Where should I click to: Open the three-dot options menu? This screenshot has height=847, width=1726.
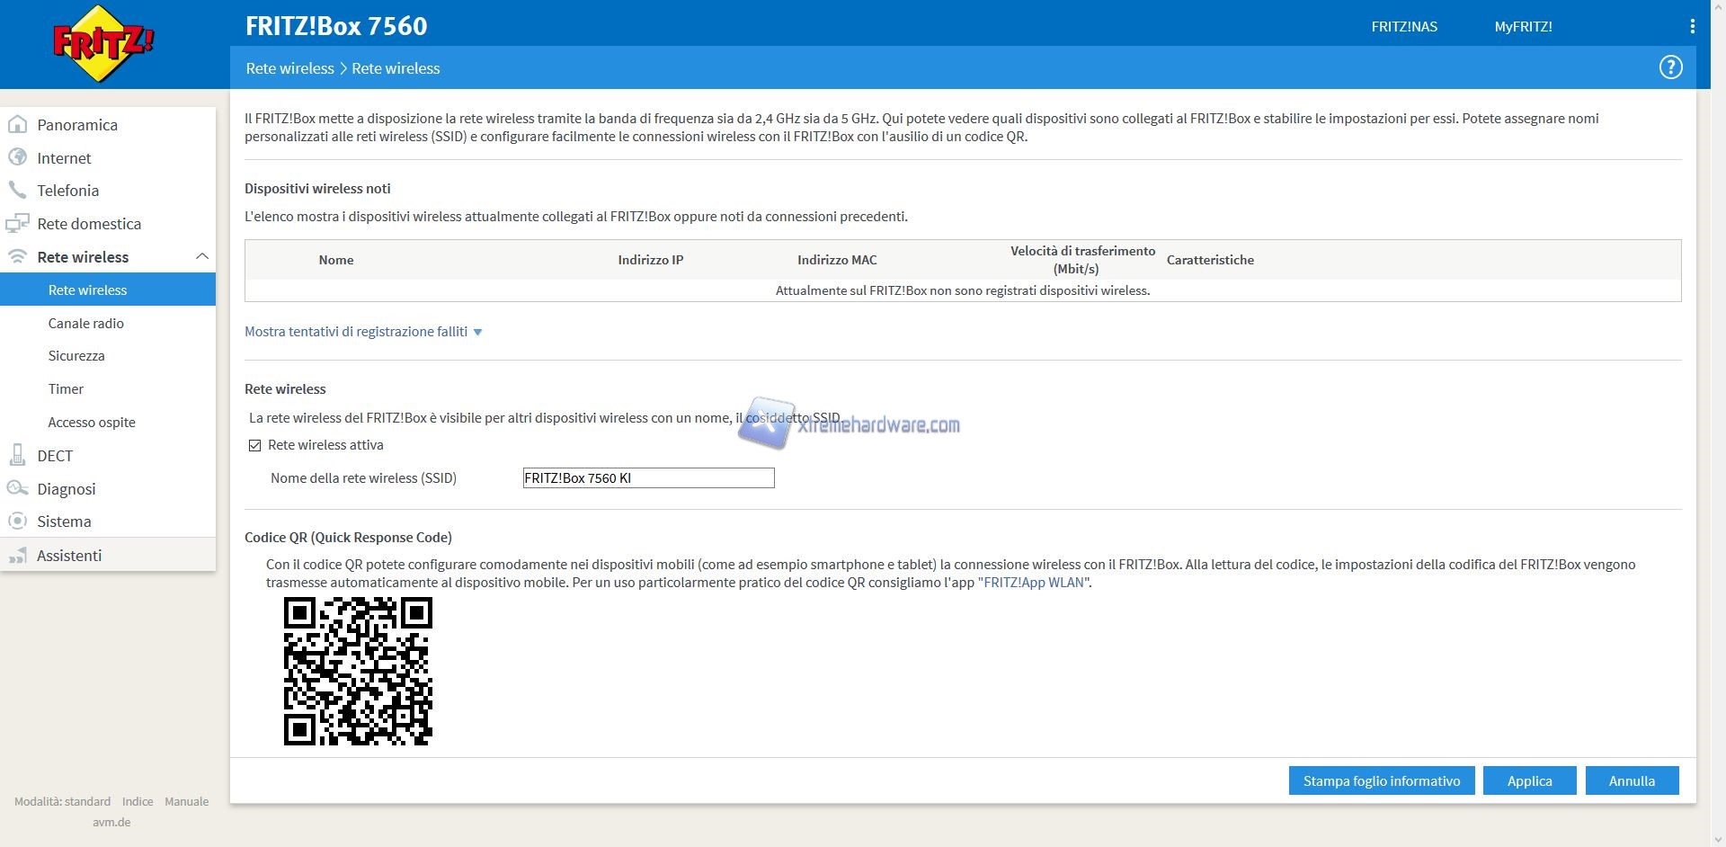1692,26
